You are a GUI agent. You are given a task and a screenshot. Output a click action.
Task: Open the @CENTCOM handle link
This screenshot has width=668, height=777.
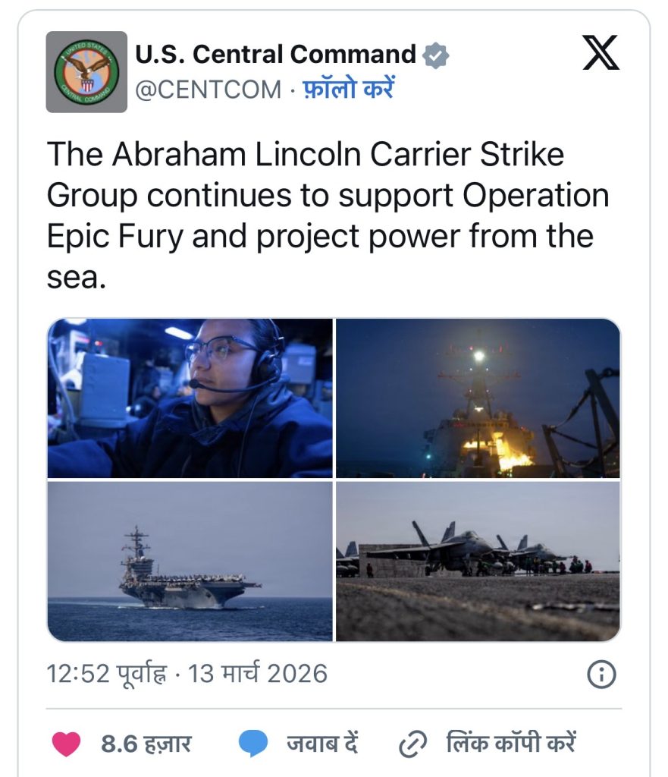[208, 90]
